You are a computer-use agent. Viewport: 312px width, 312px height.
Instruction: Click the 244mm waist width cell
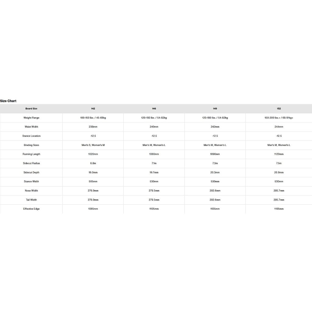(279, 127)
